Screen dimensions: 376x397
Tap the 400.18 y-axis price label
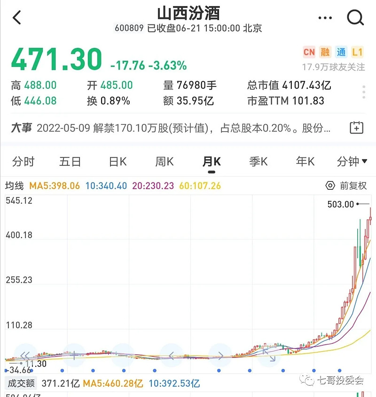pyautogui.click(x=19, y=235)
